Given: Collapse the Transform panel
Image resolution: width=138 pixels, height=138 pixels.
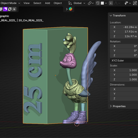Looking at the screenshot, I should 118,16.
